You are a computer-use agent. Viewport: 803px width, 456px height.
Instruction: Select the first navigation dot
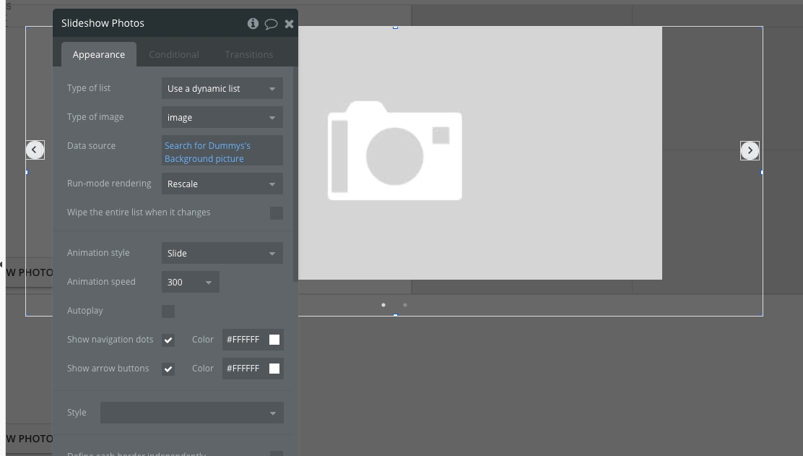(383, 305)
